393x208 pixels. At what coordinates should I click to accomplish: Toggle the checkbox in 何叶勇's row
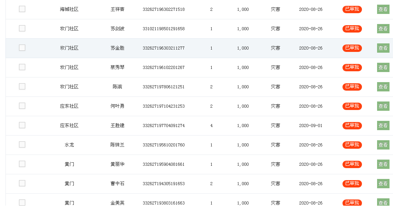22,106
